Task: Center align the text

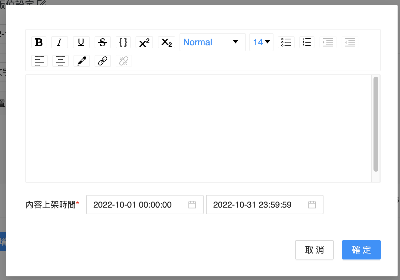Action: (x=61, y=61)
